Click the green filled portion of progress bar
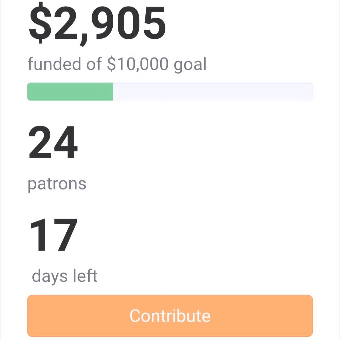The image size is (340, 340). click(x=70, y=92)
